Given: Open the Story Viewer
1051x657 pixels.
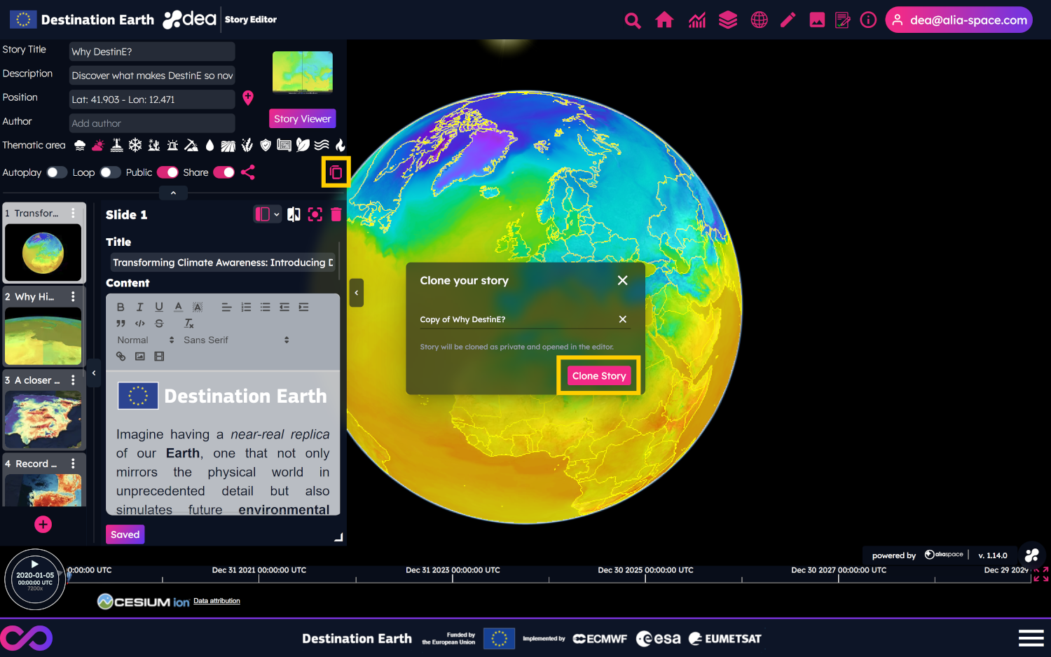Looking at the screenshot, I should pos(302,118).
